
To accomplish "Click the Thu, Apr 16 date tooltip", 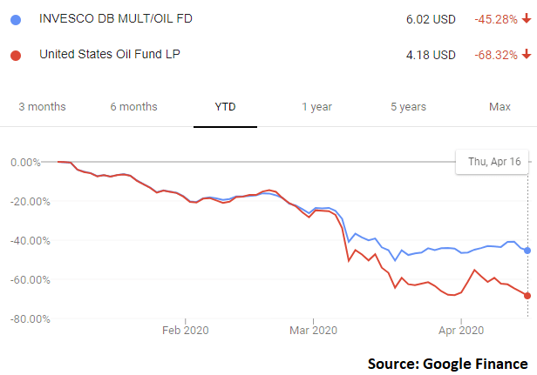I will pyautogui.click(x=493, y=161).
